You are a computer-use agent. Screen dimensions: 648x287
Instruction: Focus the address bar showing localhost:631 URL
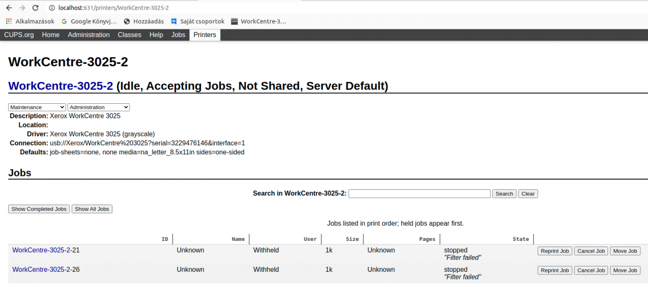click(113, 8)
